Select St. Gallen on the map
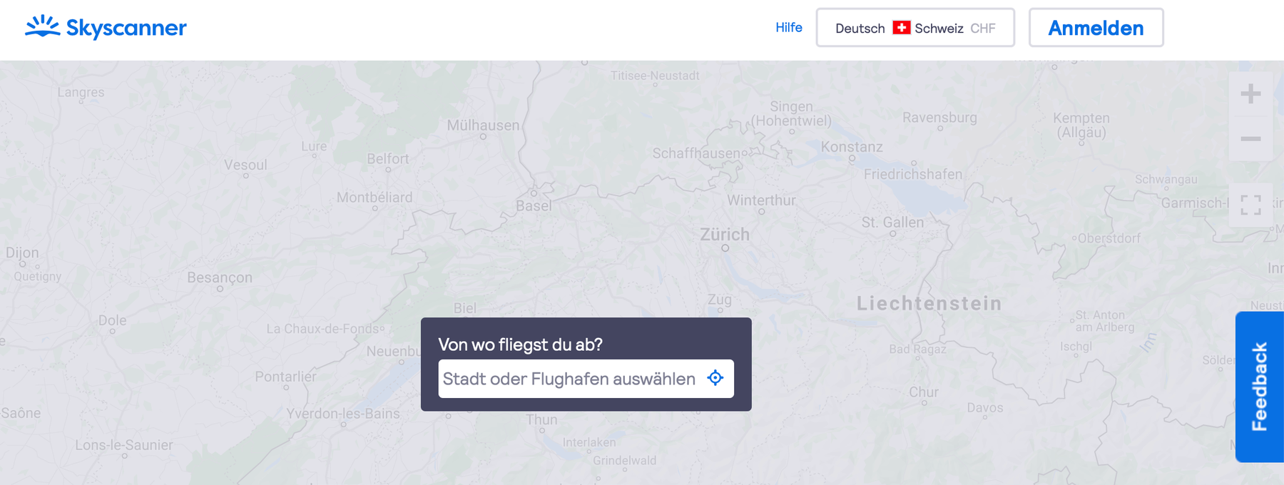The height and width of the screenshot is (485, 1284). (x=892, y=223)
